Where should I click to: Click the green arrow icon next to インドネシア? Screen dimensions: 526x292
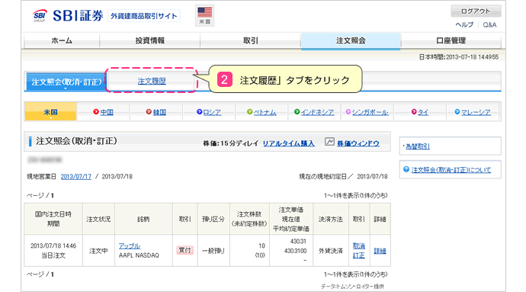[297, 112]
